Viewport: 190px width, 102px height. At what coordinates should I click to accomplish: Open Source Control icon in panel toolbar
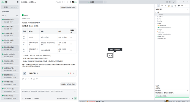(165, 6)
